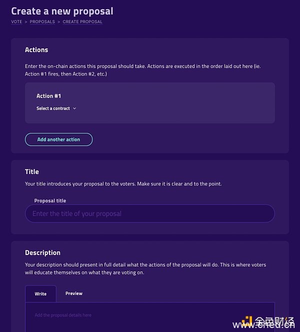Focus the Proposal title input field
The width and height of the screenshot is (300, 332).
point(149,213)
